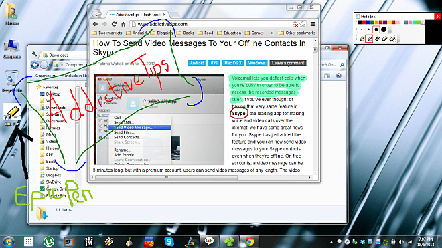
Task: Pick the blue color swatch
Action: (x=368, y=22)
